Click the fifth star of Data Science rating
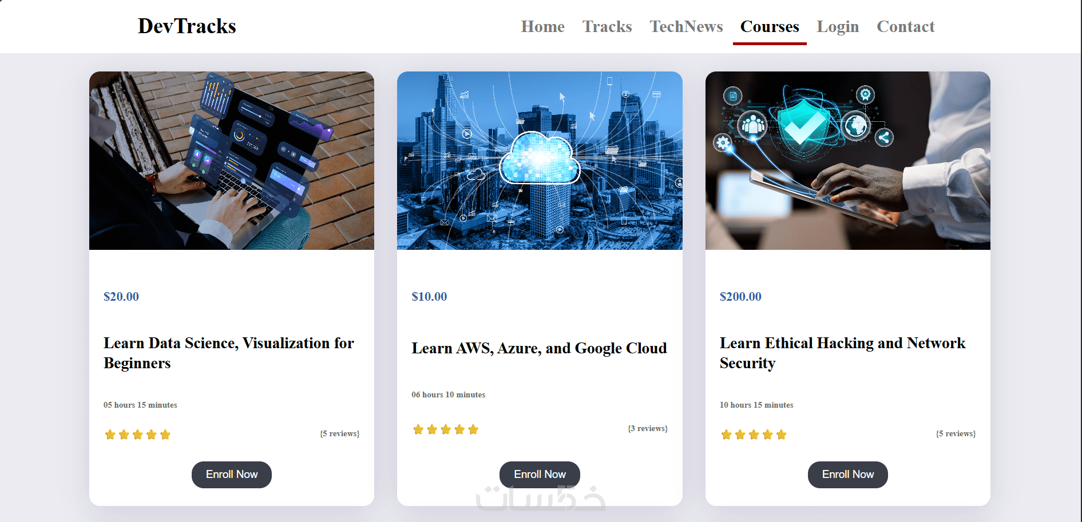Image resolution: width=1082 pixels, height=522 pixels. pyautogui.click(x=165, y=435)
